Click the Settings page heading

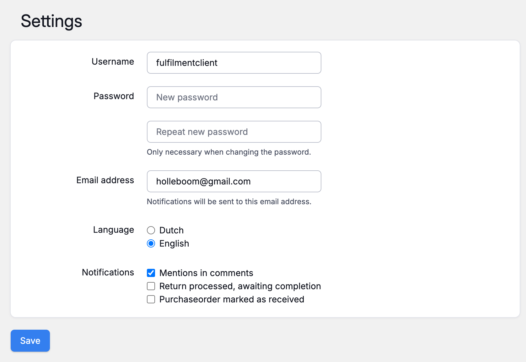coord(51,21)
